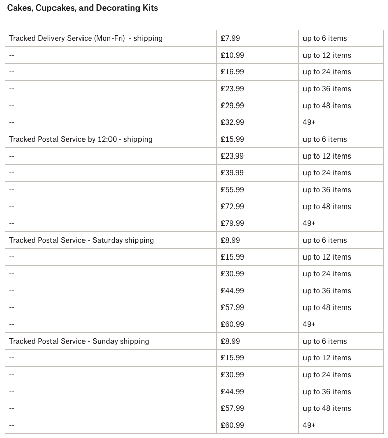Select the £8.99 price in the Saturday shipping row
This screenshot has width=388, height=438.
click(x=230, y=240)
